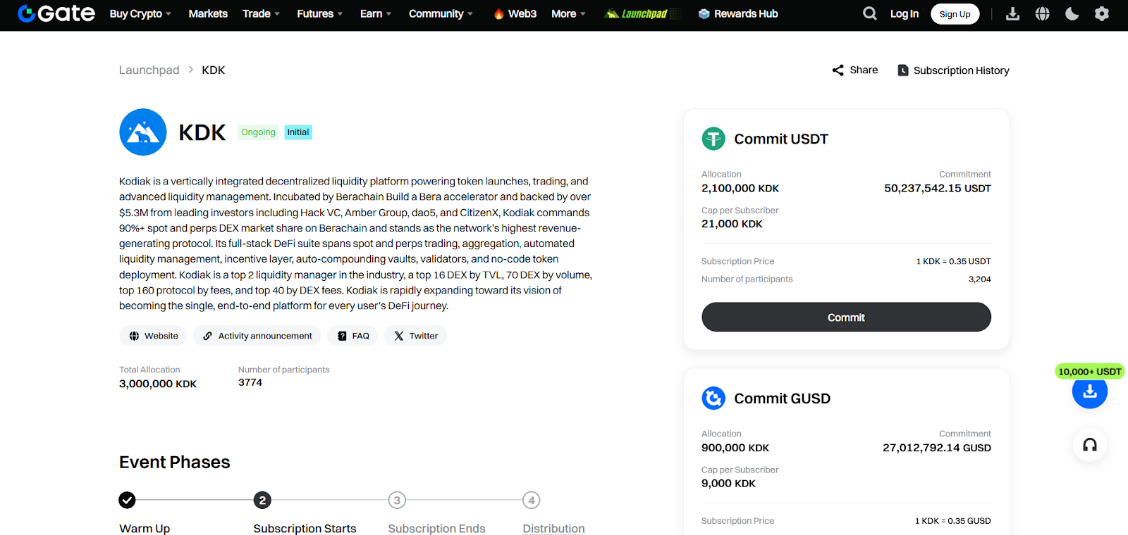Open the Activity announcement link
The image size is (1128, 535).
click(257, 336)
